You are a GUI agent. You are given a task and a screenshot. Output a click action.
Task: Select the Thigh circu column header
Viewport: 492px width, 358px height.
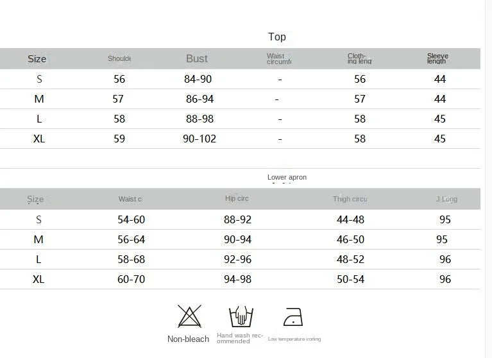350,199
